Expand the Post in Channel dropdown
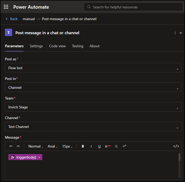This screenshot has width=185, height=182. [93, 87]
